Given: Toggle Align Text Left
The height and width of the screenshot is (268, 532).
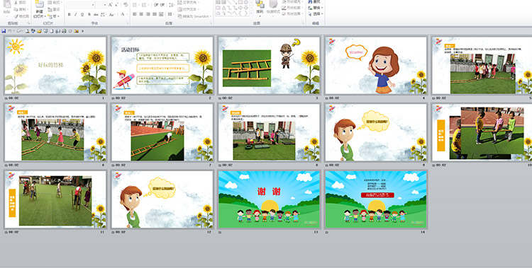Looking at the screenshot, I should (x=134, y=14).
